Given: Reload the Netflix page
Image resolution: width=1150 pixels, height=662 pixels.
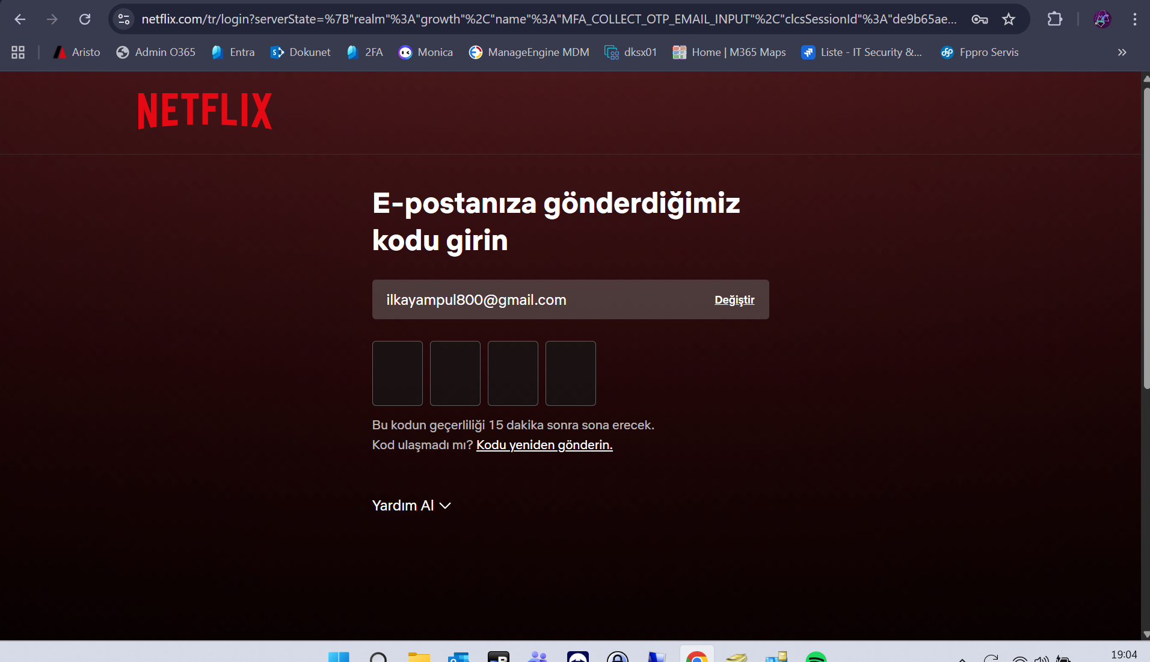Looking at the screenshot, I should click(85, 19).
